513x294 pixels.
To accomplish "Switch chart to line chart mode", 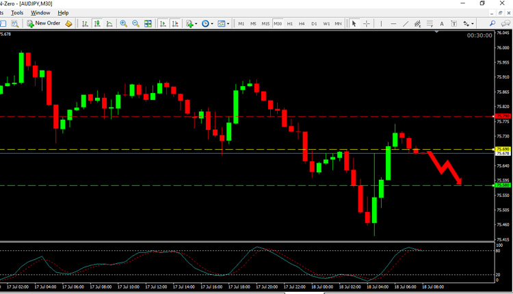I will pyautogui.click(x=109, y=23).
